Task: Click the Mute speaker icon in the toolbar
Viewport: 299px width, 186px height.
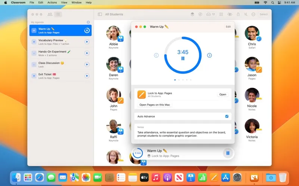Action: pyautogui.click(x=246, y=14)
